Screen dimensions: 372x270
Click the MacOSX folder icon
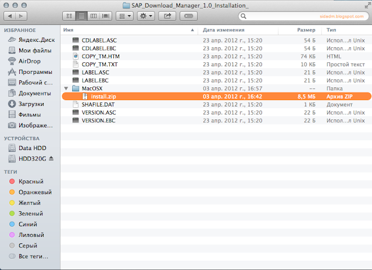pos(76,88)
